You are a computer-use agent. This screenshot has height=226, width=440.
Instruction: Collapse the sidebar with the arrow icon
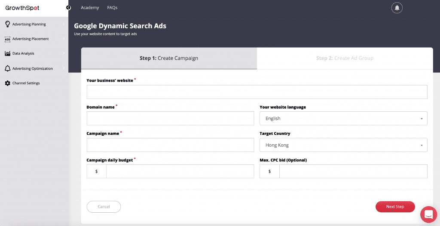coord(68,8)
